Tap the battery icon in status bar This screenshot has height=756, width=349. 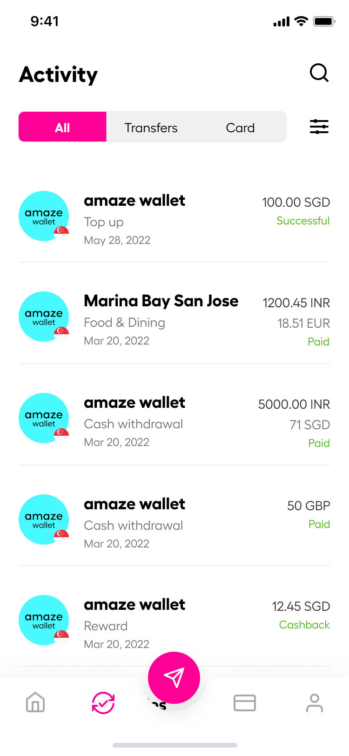pyautogui.click(x=324, y=21)
